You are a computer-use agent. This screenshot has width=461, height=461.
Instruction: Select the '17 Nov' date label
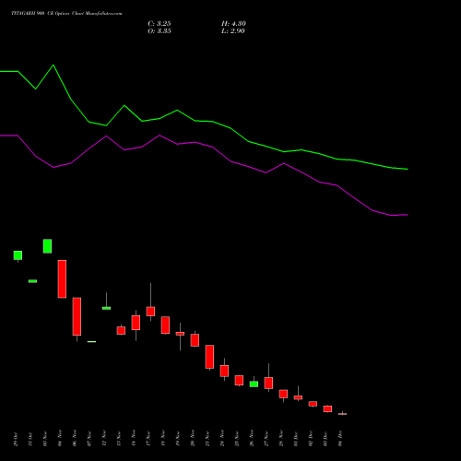coord(148,438)
